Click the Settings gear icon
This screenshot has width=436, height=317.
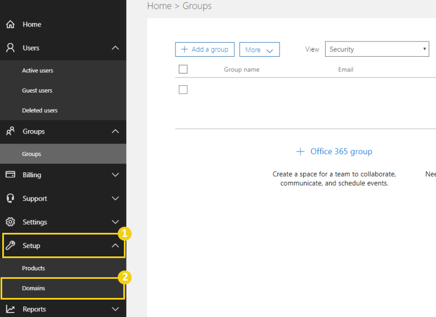[x=10, y=222]
